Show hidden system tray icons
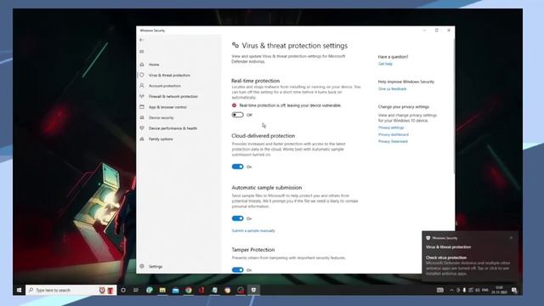Image resolution: width=544 pixels, height=306 pixels. point(451,290)
